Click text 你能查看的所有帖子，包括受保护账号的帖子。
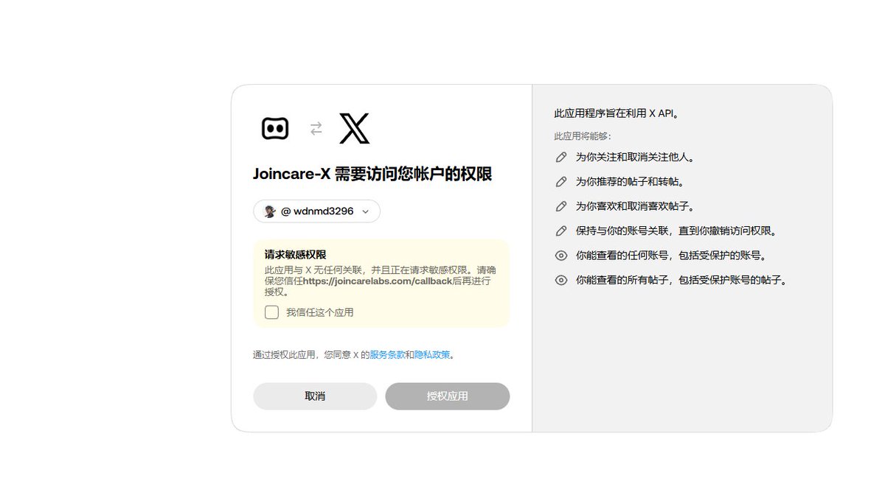Screen dimensions: 885x492 (681, 280)
